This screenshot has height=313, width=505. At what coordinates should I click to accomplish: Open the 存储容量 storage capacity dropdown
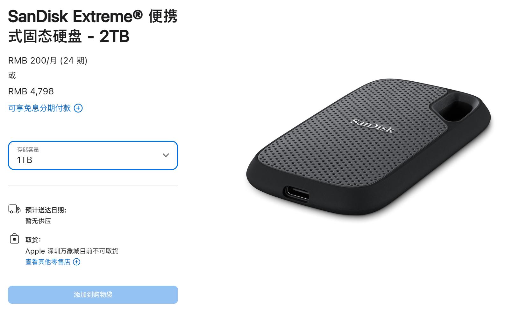(93, 155)
